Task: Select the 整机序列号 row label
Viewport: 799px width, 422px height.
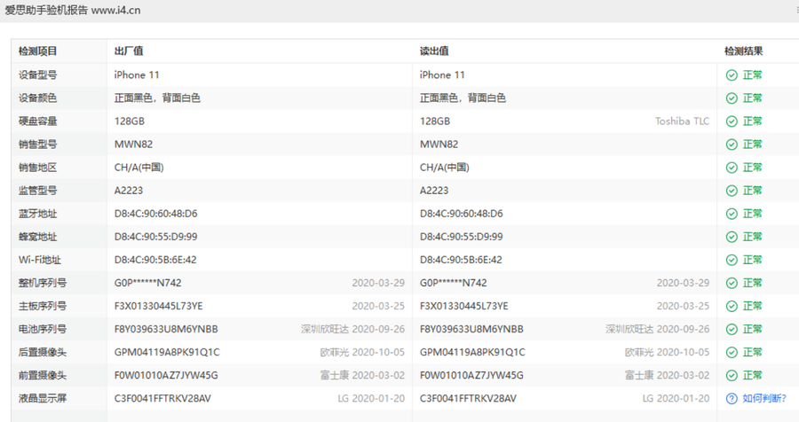Action: 43,283
